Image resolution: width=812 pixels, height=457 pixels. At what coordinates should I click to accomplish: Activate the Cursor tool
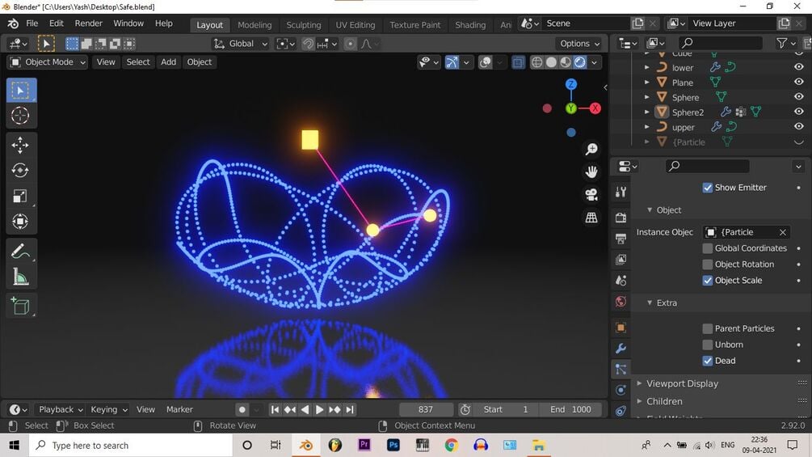click(21, 115)
